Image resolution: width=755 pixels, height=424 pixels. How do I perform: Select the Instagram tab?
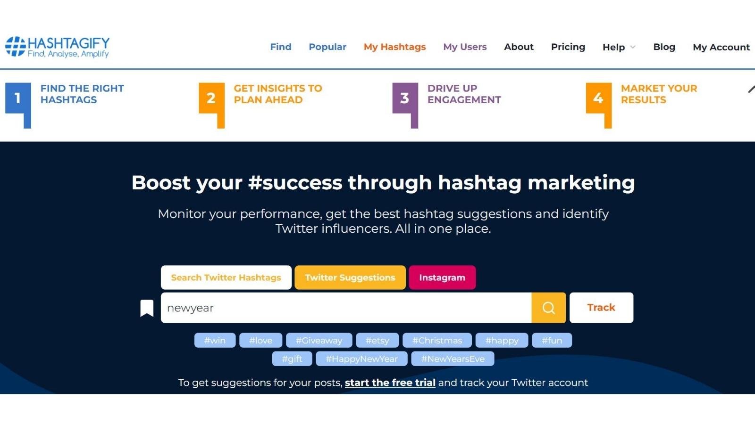click(442, 277)
